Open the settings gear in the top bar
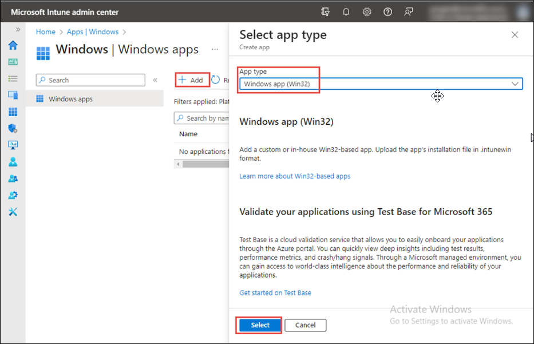 tap(366, 11)
